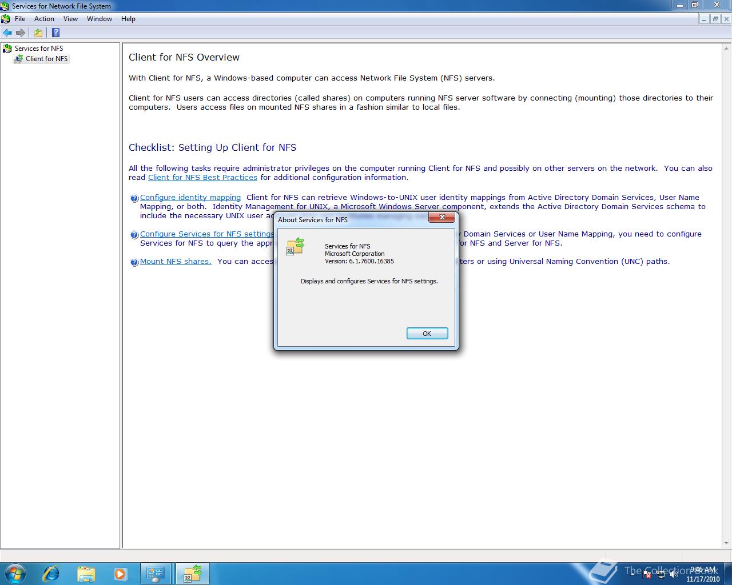This screenshot has height=585, width=732.
Task: Open Windows Media Player from the taskbar
Action: 121,573
